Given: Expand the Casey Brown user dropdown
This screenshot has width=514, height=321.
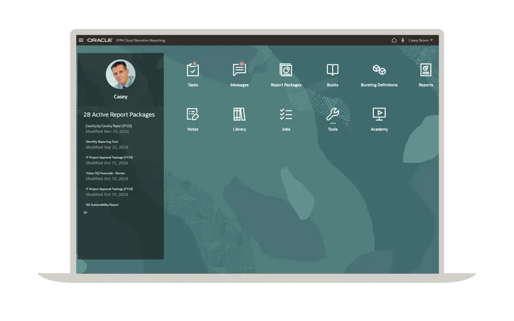Looking at the screenshot, I should click(x=420, y=40).
